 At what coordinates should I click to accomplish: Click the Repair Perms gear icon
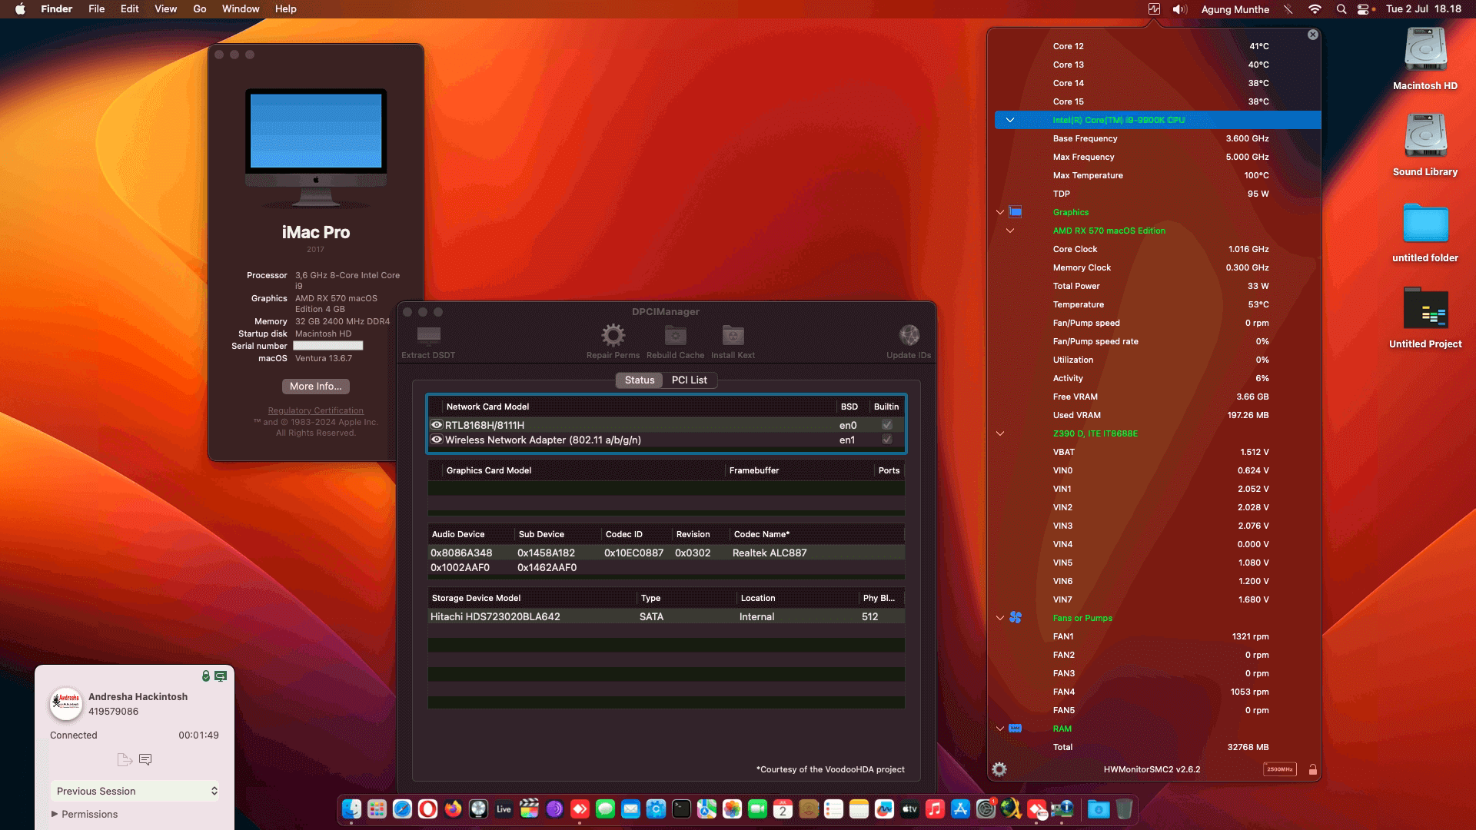point(613,335)
